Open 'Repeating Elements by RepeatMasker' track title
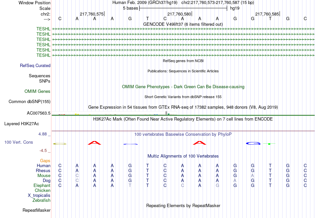Viewport: 315px width, 218px height. pos(183,205)
